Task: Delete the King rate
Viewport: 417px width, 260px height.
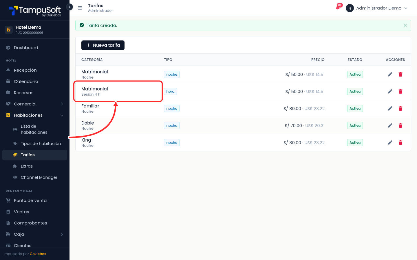Action: (400, 143)
